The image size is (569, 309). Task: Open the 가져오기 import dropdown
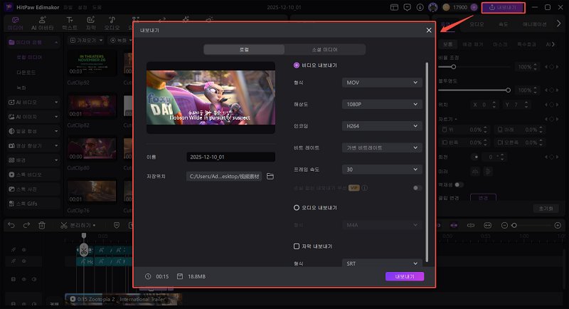(86, 41)
